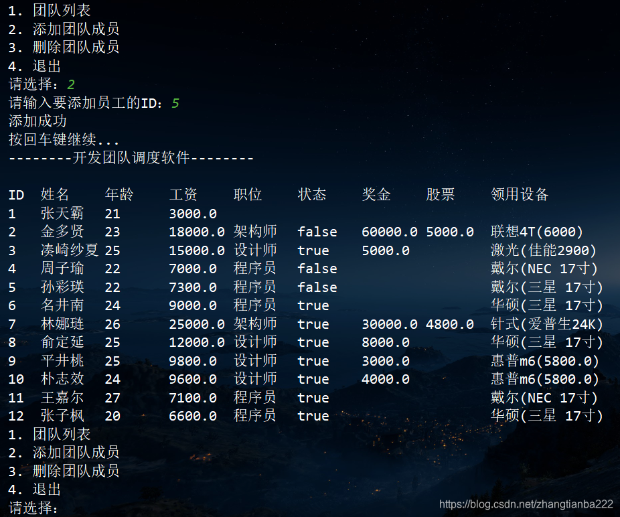Select the name 周子瑜

pos(62,268)
